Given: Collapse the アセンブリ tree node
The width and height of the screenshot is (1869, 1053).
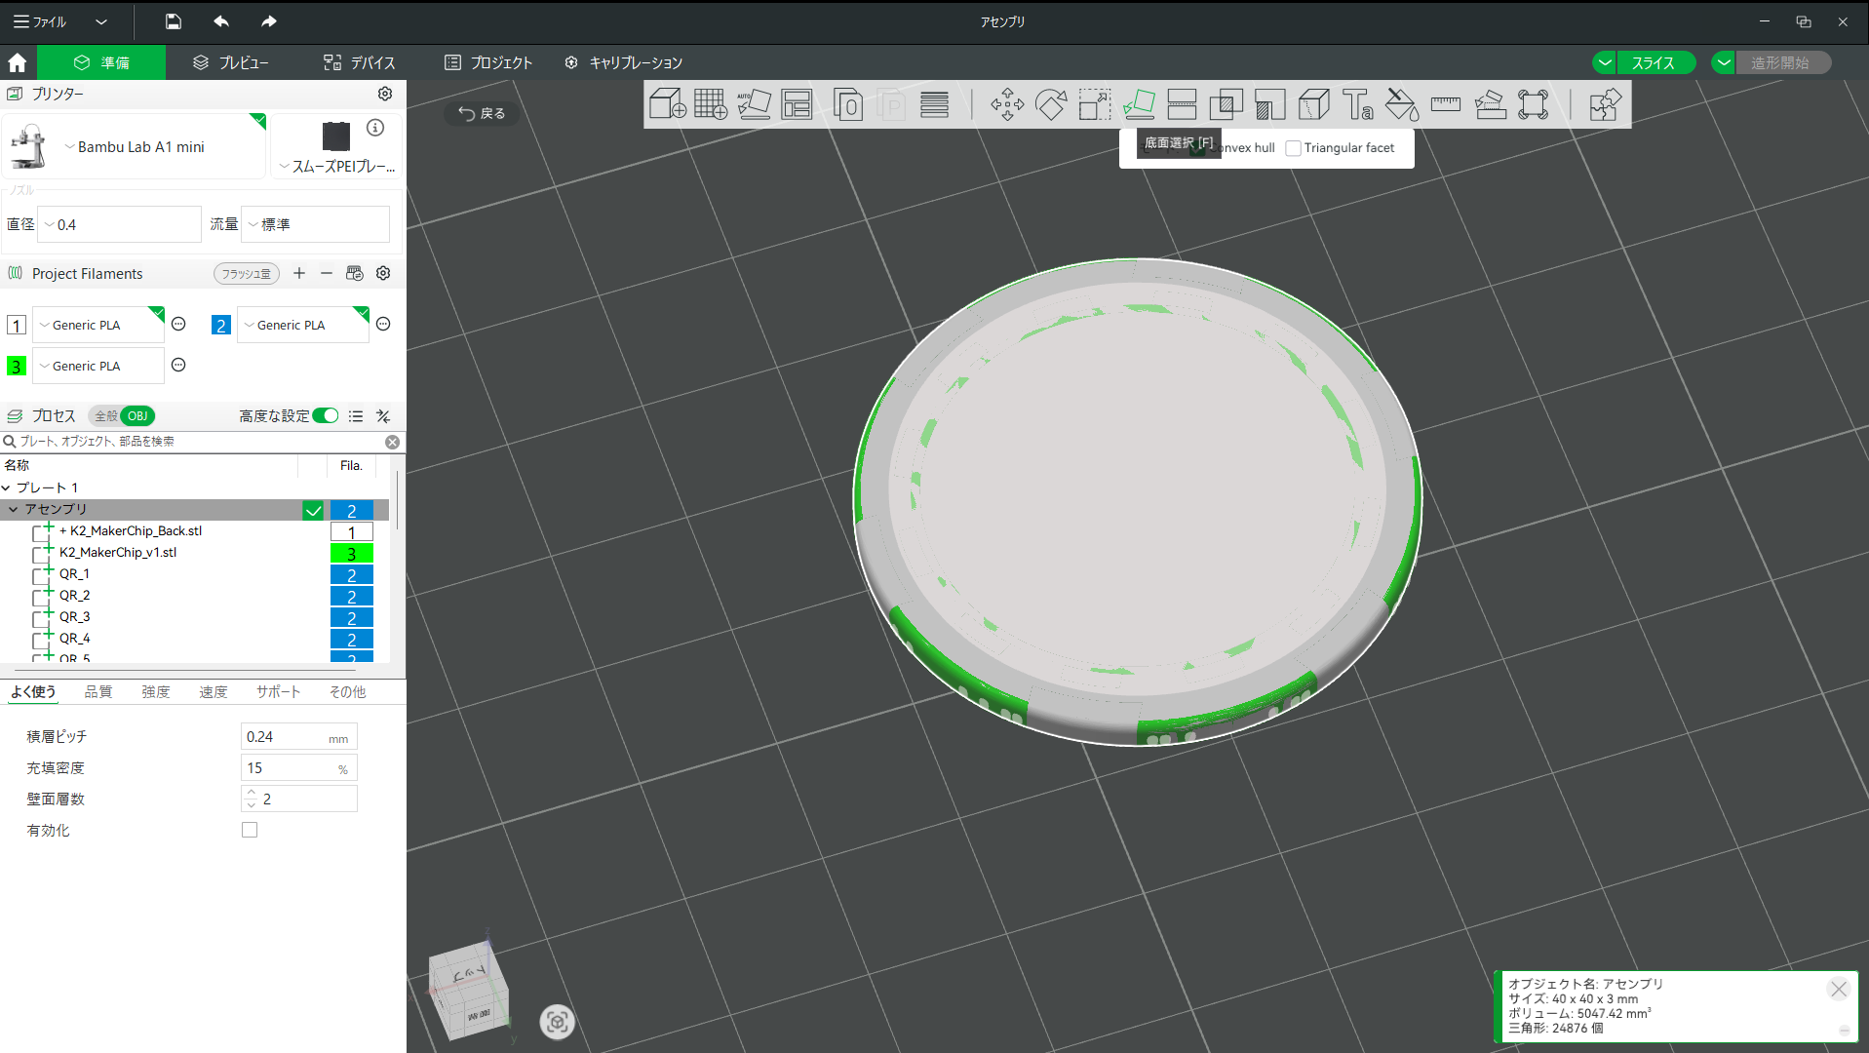Looking at the screenshot, I should pyautogui.click(x=14, y=509).
